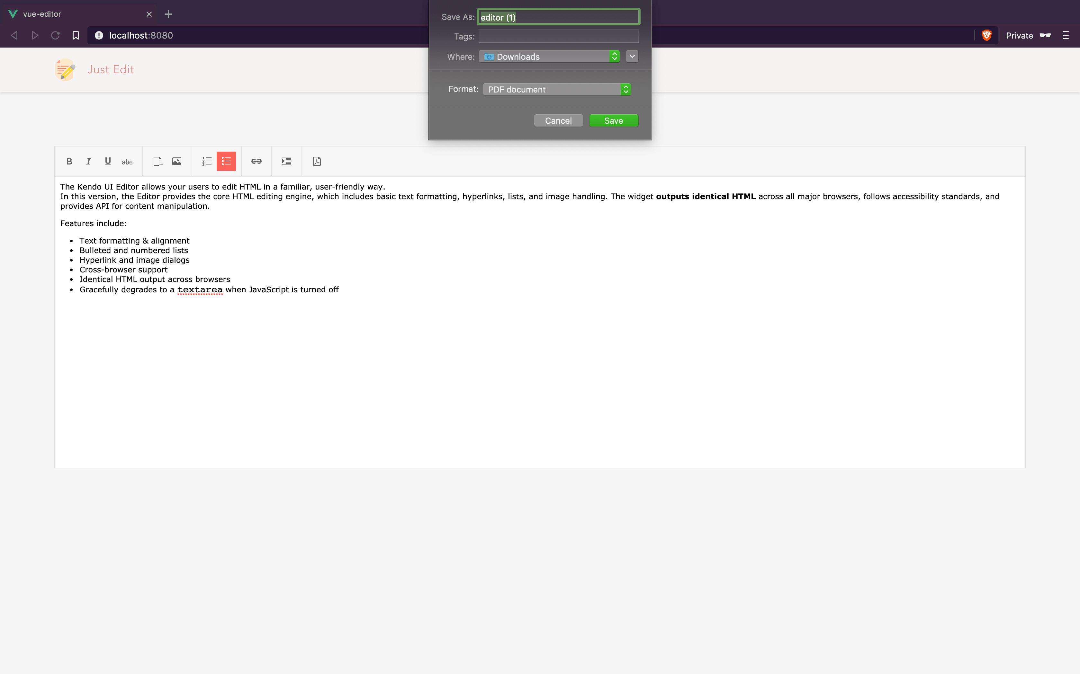The image size is (1080, 674).
Task: Click the Private window indicator
Action: click(x=1028, y=35)
